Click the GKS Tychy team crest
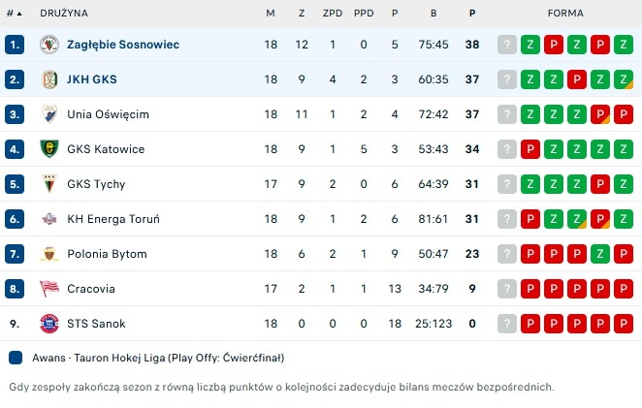Screen dimensions: 642x408 pos(49,184)
